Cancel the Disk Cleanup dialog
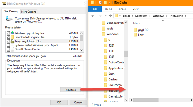Screen dimensions: 193x107 click(78, 103)
